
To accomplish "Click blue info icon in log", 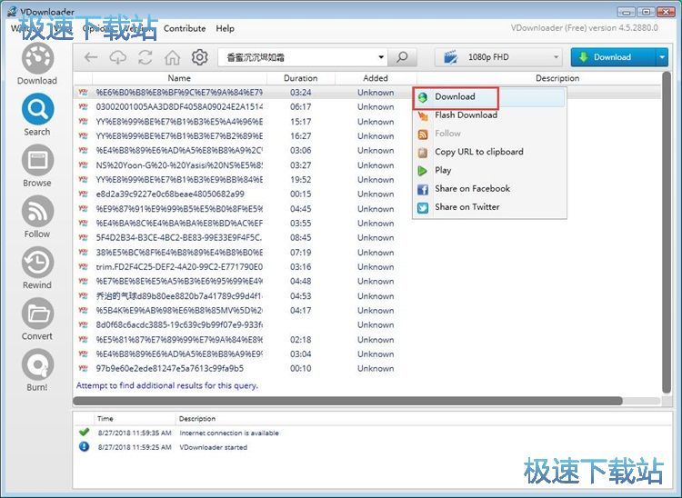I will click(x=84, y=447).
